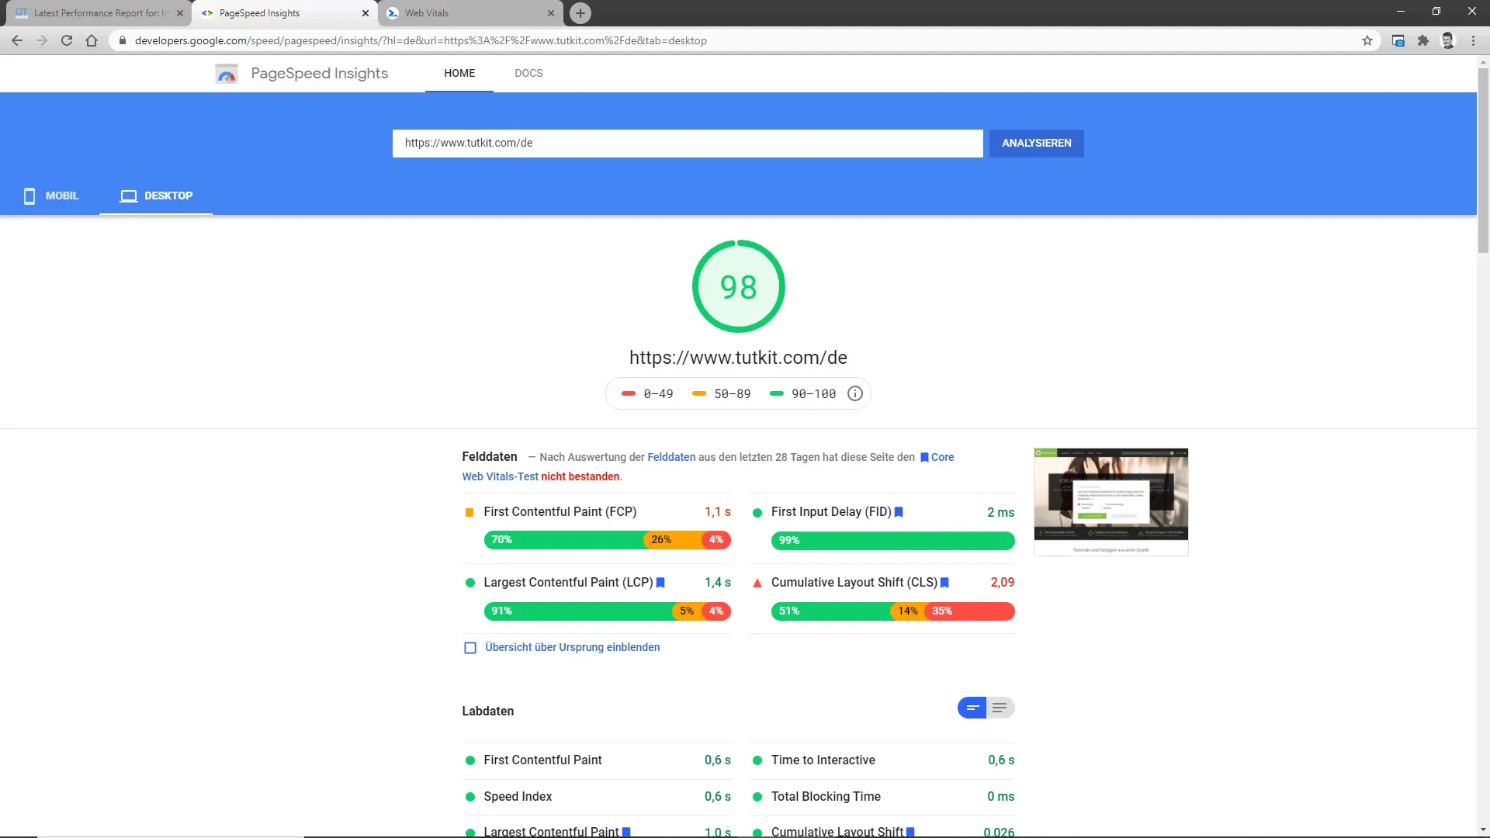Open a new browser tab
The height and width of the screenshot is (838, 1490).
point(580,13)
